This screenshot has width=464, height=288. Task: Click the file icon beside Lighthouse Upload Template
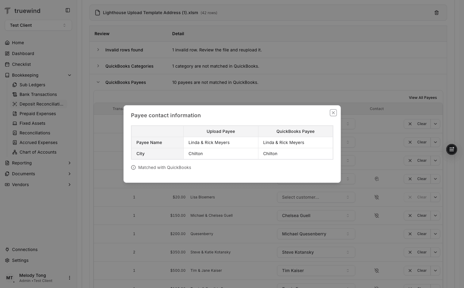click(x=97, y=12)
